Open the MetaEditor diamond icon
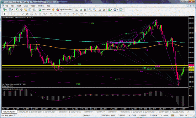Screen dimensions: 196x118 (53, 10)
